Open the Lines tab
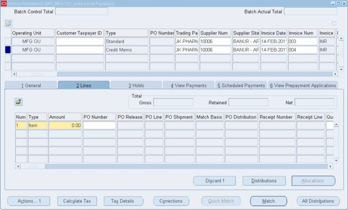 tap(84, 85)
